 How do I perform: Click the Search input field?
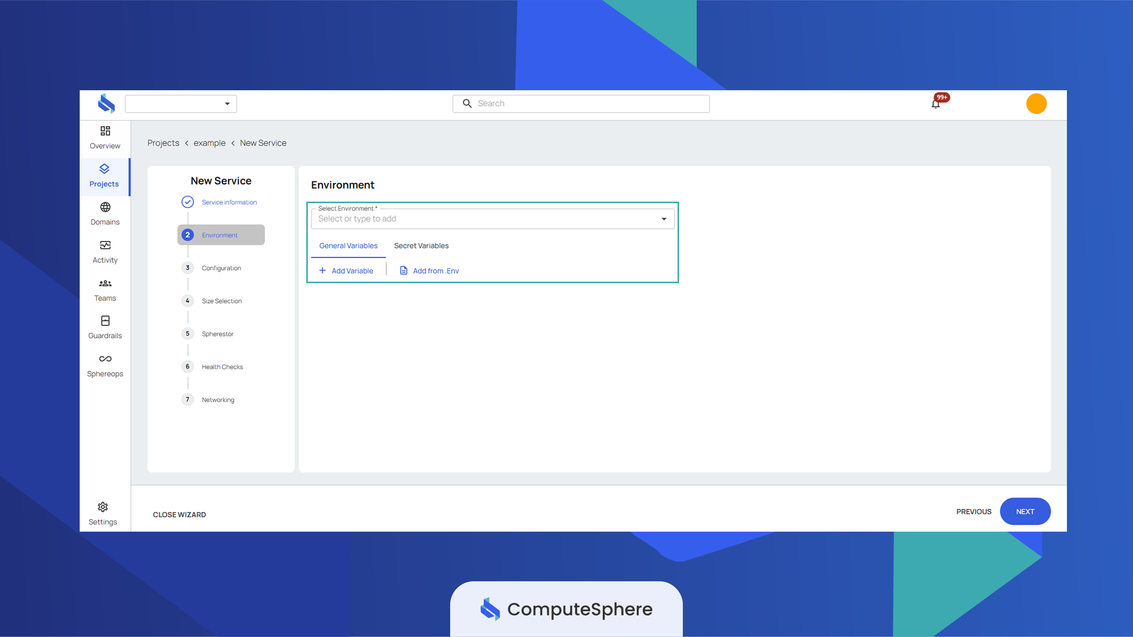point(580,104)
